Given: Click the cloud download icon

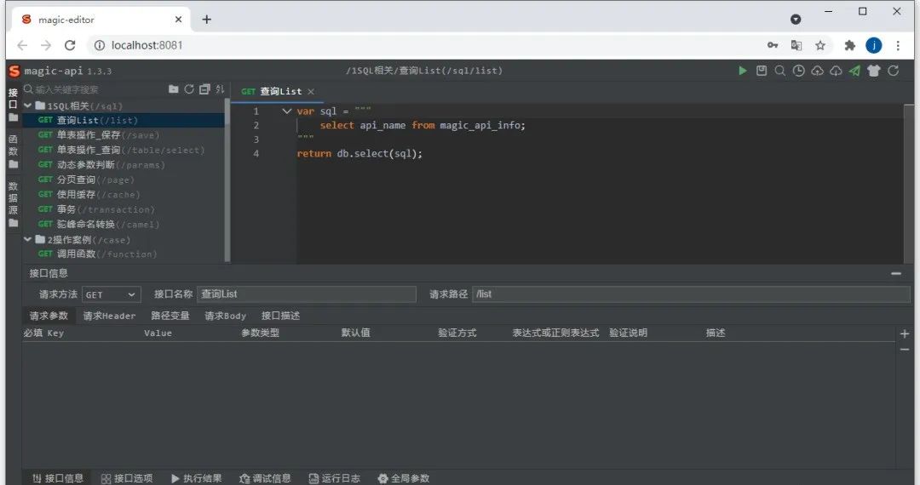Looking at the screenshot, I should [x=837, y=71].
